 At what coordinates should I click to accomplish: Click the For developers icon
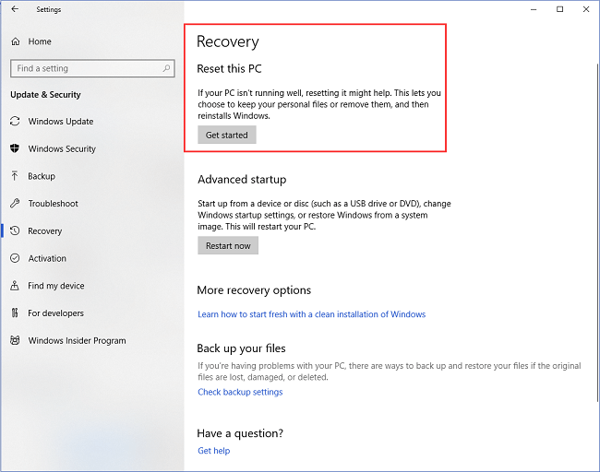coord(16,313)
